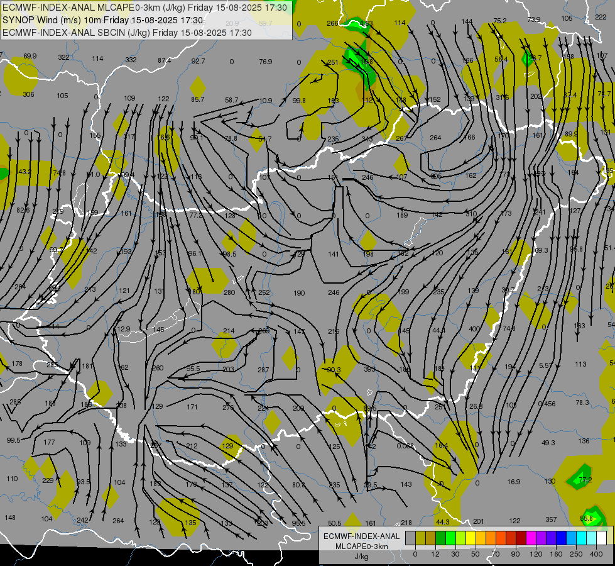Select the pure yellow legend swatch
This screenshot has width=615, height=566.
coord(471,538)
